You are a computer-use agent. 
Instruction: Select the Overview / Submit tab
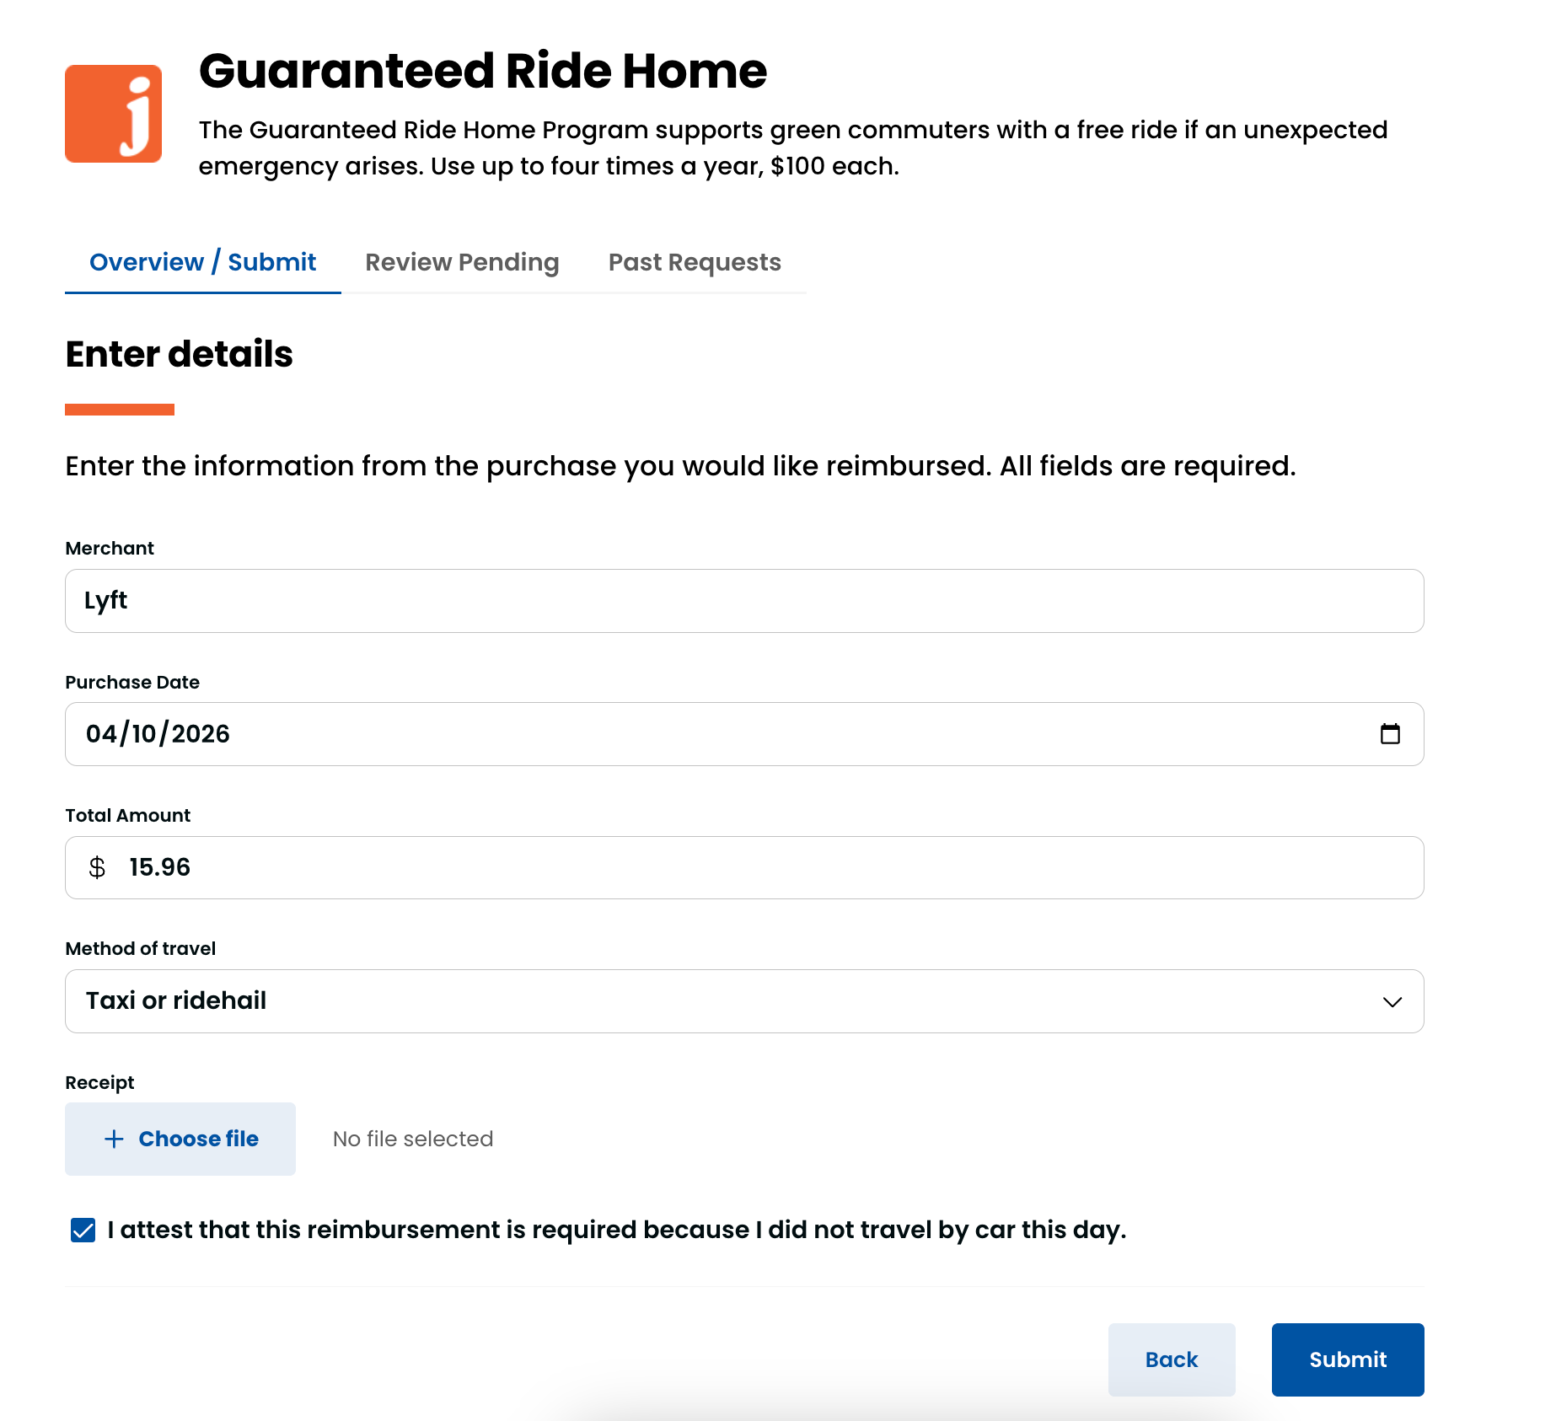pyautogui.click(x=202, y=262)
